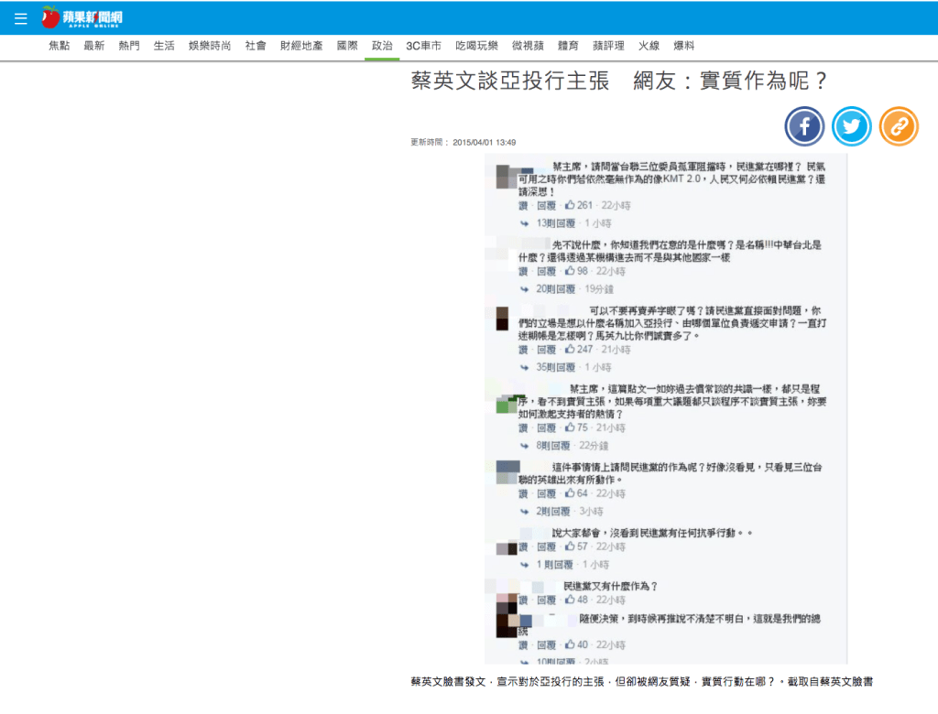The image size is (938, 714).
Task: Visit the 微視蘋 section
Action: coord(528,46)
